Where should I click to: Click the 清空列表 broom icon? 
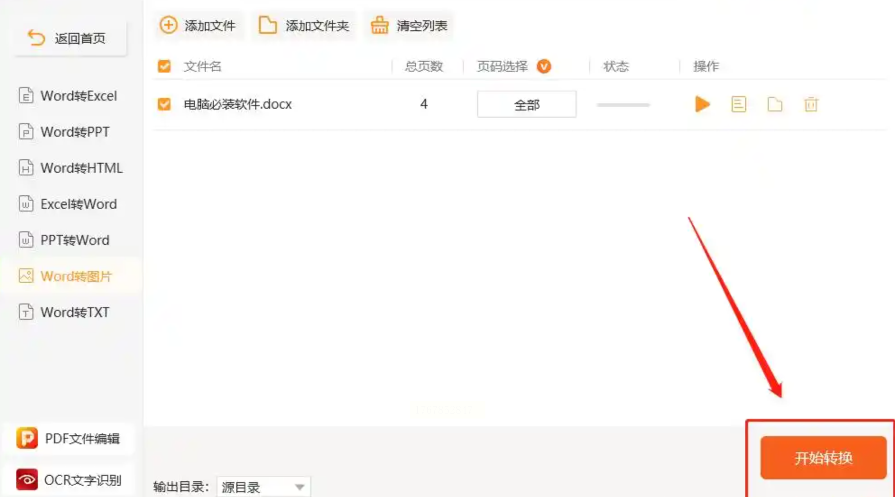(379, 25)
